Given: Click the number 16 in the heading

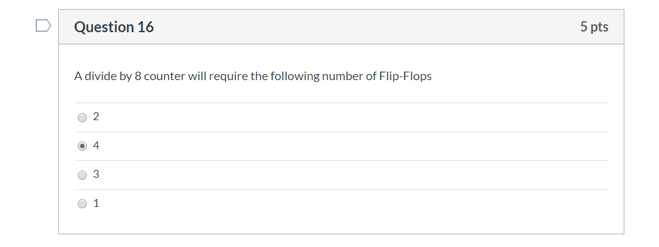Looking at the screenshot, I should point(145,27).
